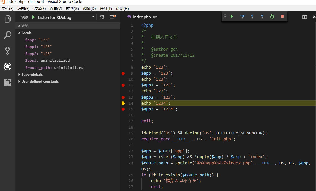The width and height of the screenshot is (316, 191).
Task: Split the editor with the layout icon
Action: click(305, 17)
